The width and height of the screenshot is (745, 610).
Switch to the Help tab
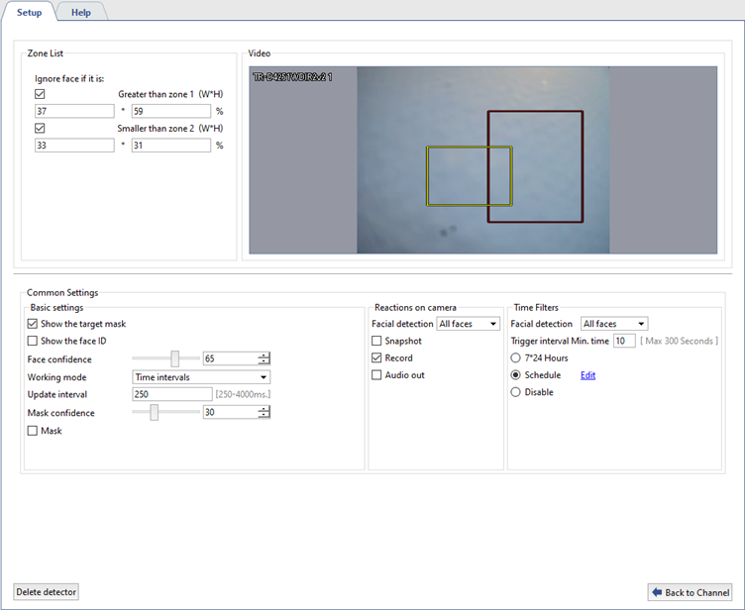(81, 12)
